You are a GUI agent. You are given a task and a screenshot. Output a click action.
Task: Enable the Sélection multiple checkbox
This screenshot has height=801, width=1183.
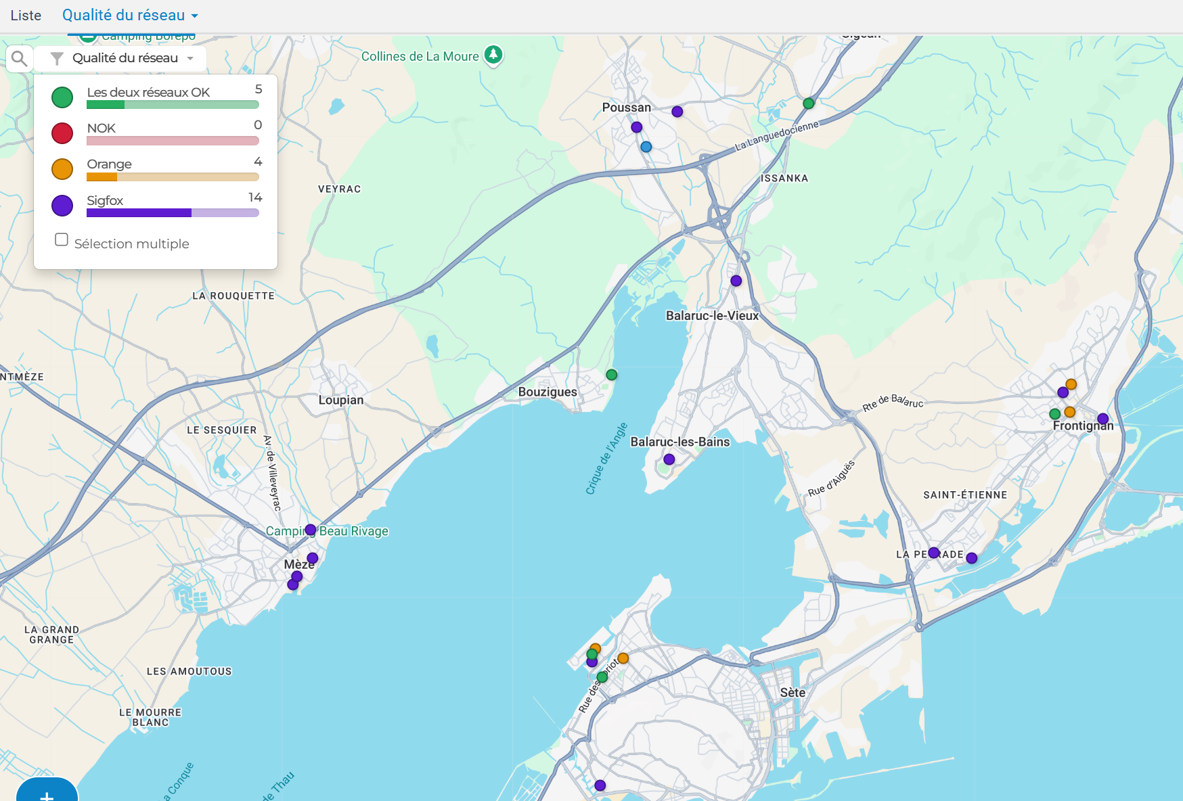point(62,239)
